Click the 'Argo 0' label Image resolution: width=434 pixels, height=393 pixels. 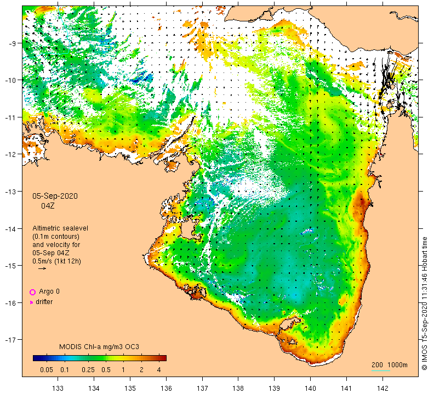click(49, 291)
